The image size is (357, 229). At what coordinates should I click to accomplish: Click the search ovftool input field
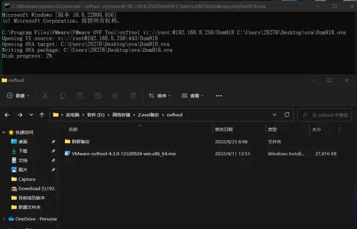pos(325,115)
